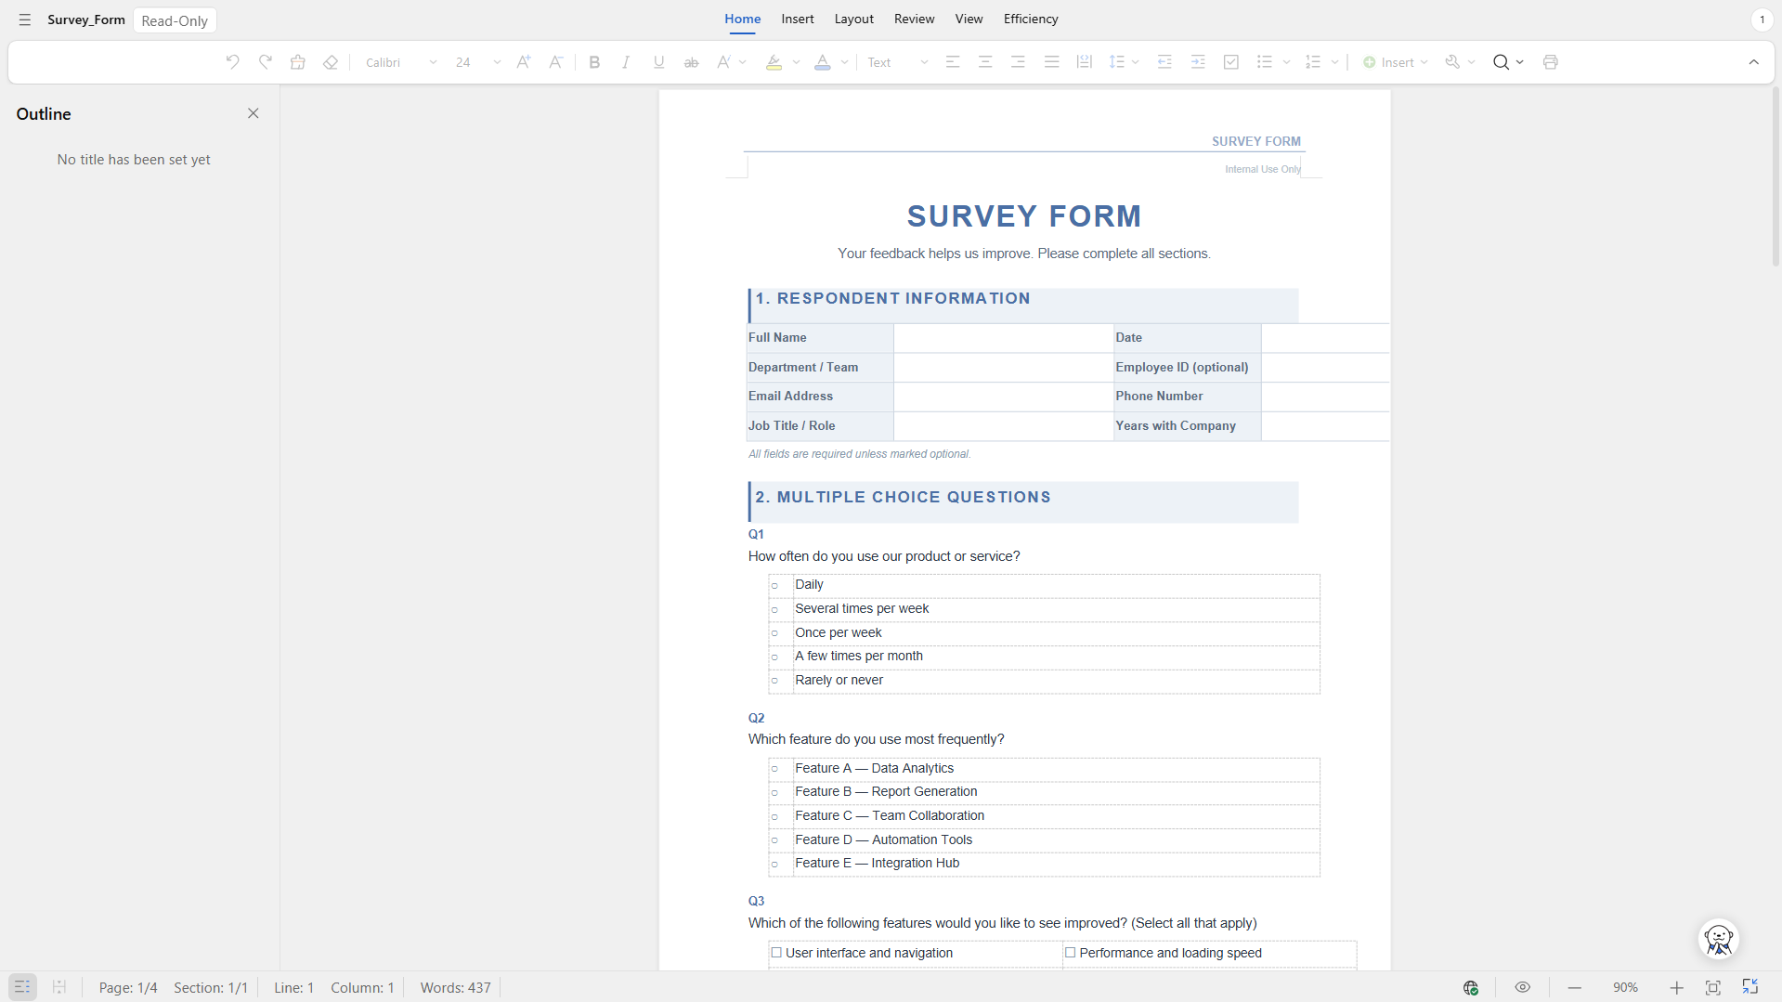Align text right

(1018, 62)
